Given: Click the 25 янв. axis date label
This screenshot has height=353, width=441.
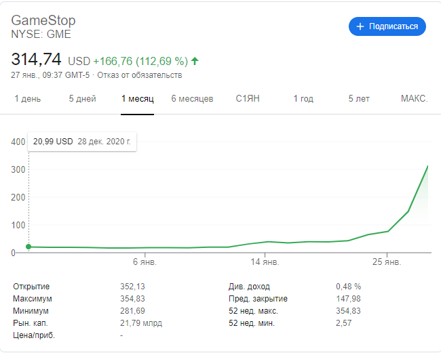Looking at the screenshot, I should 385,262.
